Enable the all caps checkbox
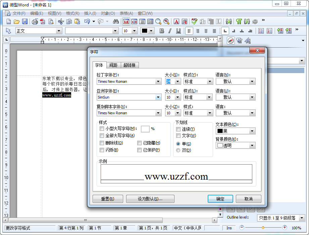 point(102,135)
